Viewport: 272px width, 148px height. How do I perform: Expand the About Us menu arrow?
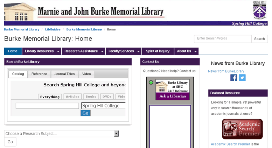(195, 51)
